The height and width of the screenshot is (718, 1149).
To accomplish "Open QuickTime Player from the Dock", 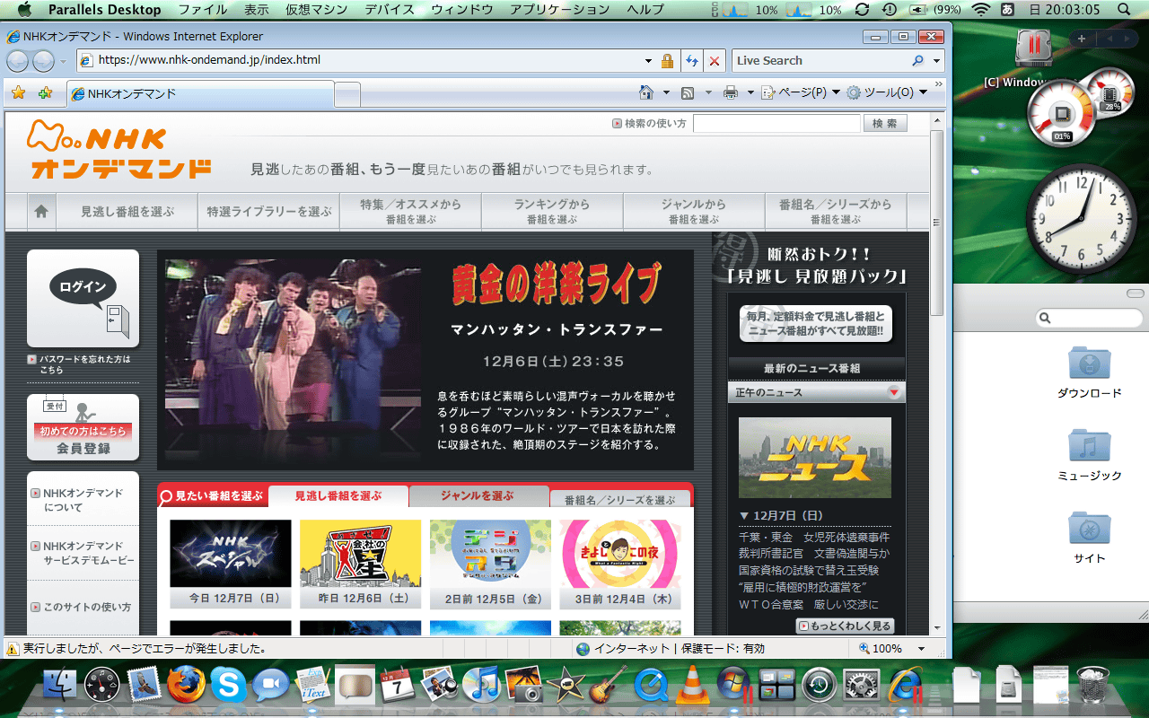I will pyautogui.click(x=650, y=686).
